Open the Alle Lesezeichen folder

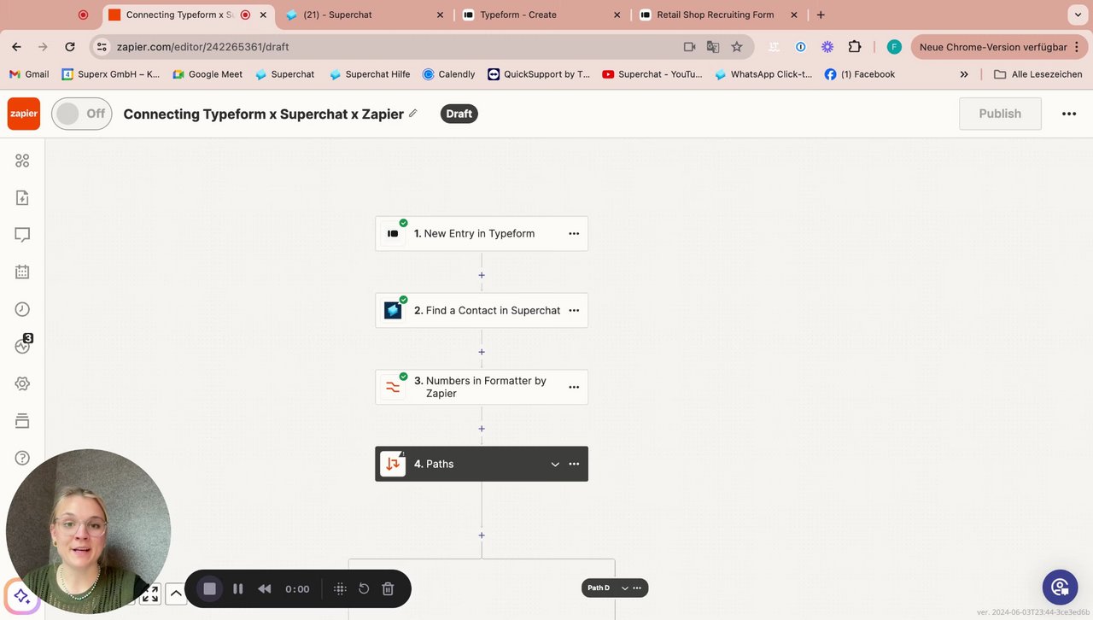[x=1037, y=74]
